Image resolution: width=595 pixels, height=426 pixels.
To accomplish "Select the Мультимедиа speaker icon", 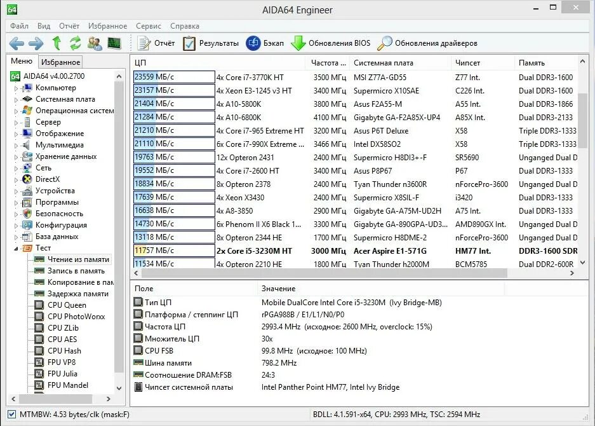I will [27, 145].
